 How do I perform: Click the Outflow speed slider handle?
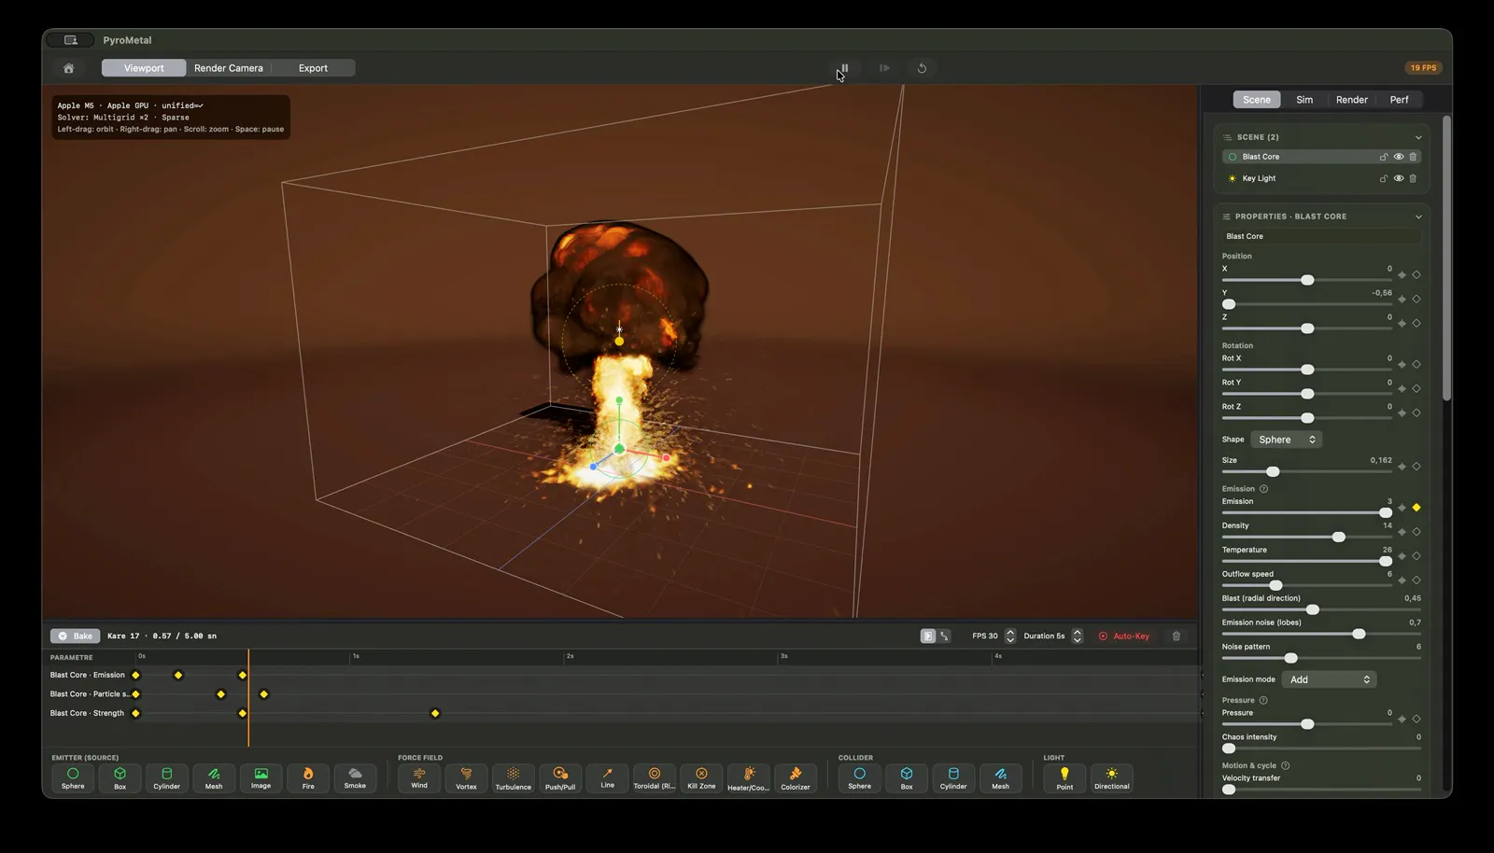click(x=1276, y=586)
